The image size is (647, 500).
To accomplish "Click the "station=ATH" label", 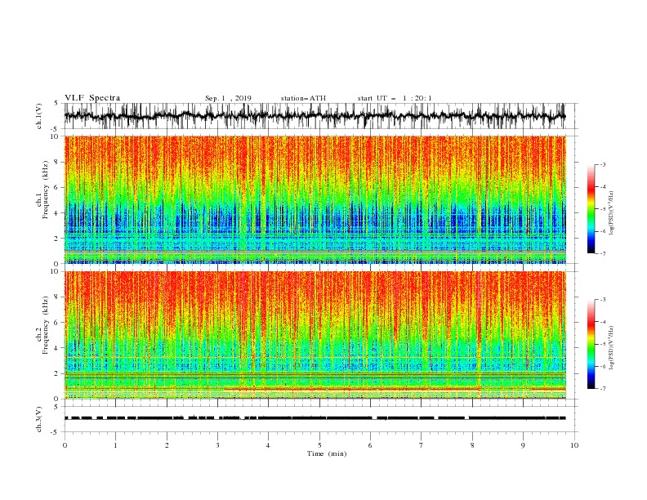I will click(x=303, y=98).
